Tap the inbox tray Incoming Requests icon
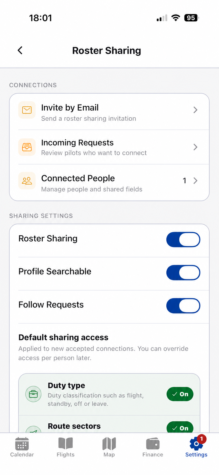This screenshot has width=219, height=475. pyautogui.click(x=27, y=147)
